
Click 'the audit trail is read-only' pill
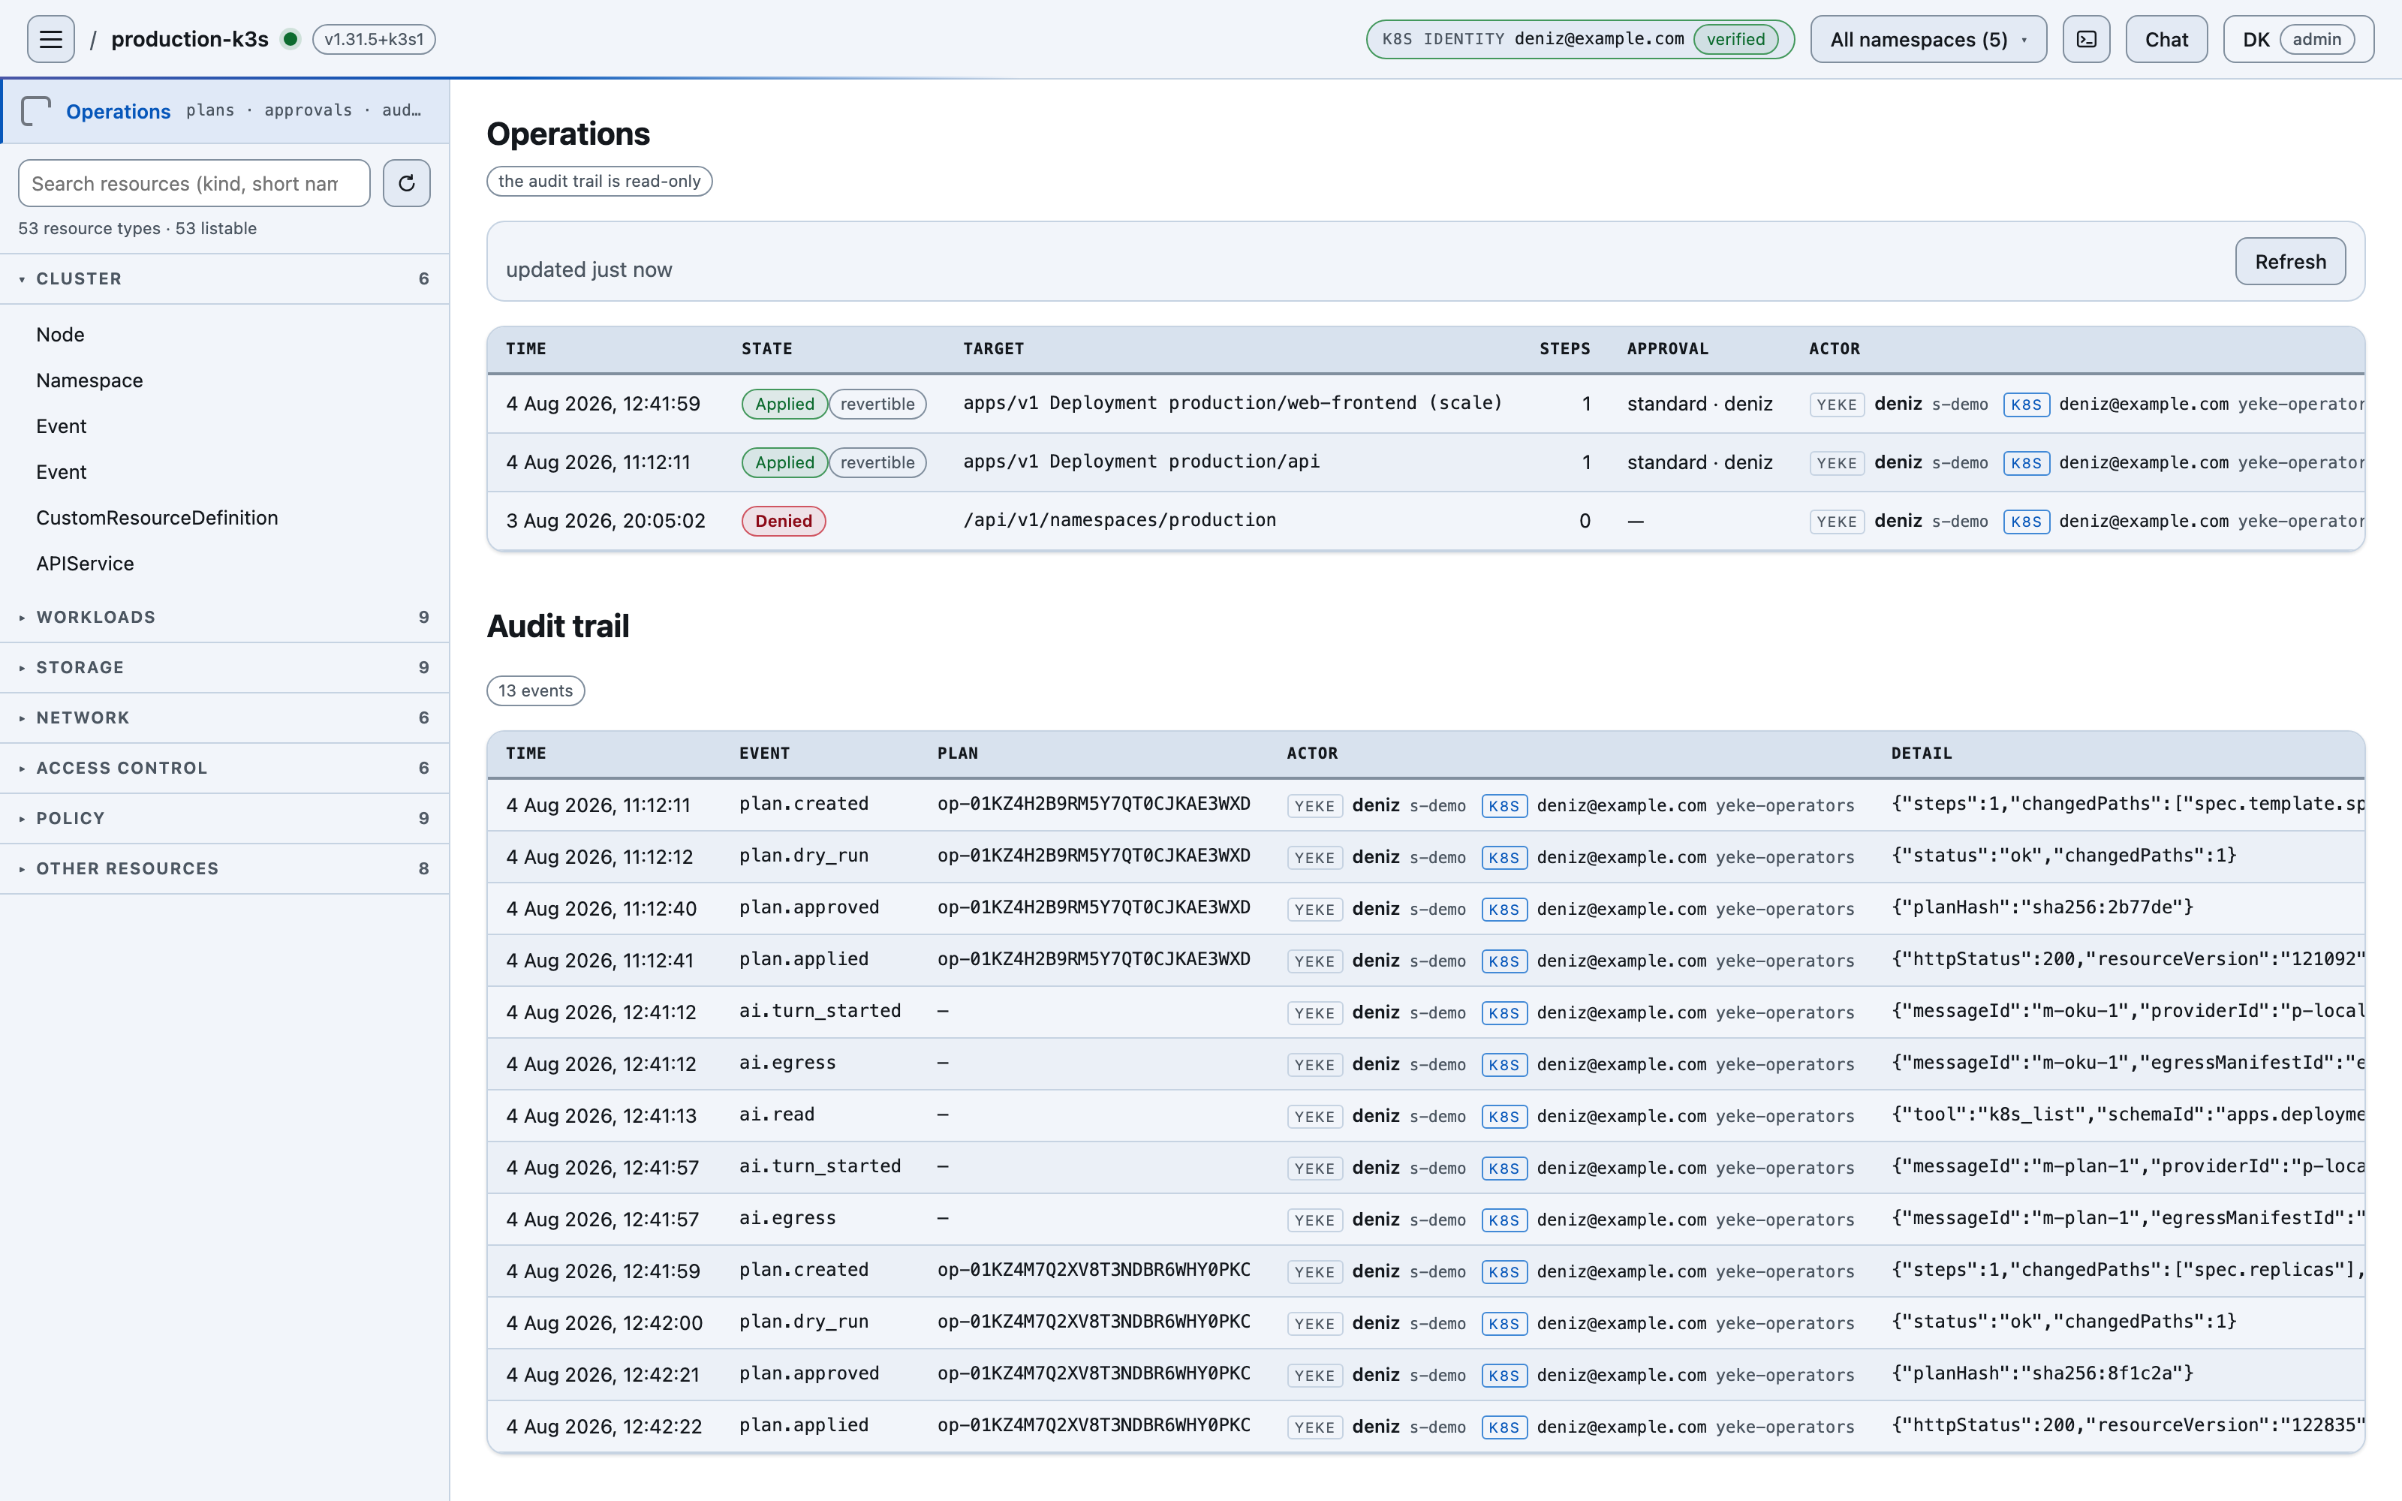(600, 182)
